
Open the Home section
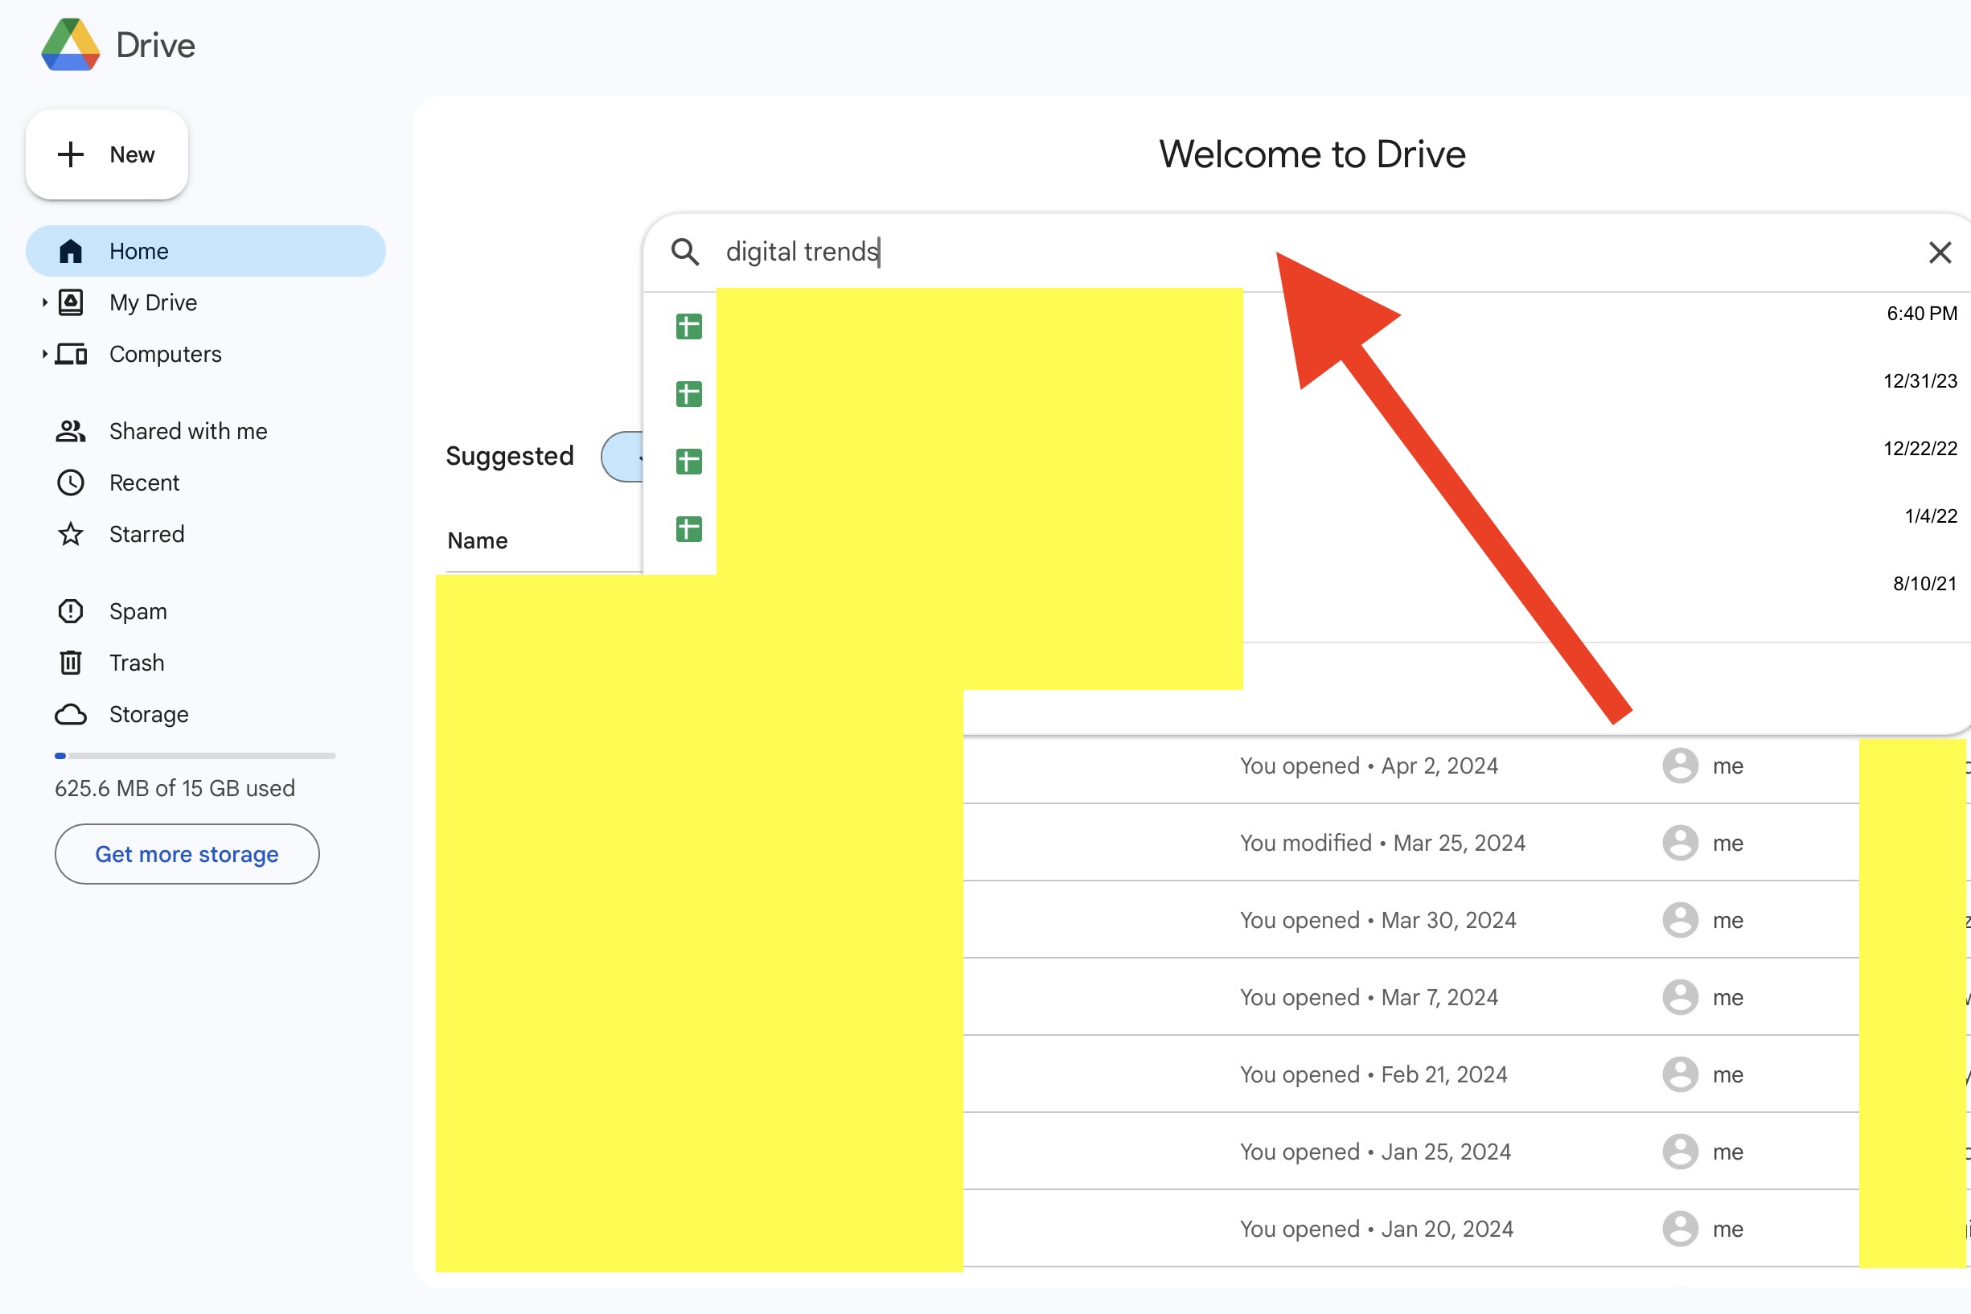point(205,251)
